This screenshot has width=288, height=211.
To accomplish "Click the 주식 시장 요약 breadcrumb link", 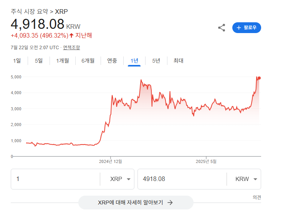I will point(30,12).
